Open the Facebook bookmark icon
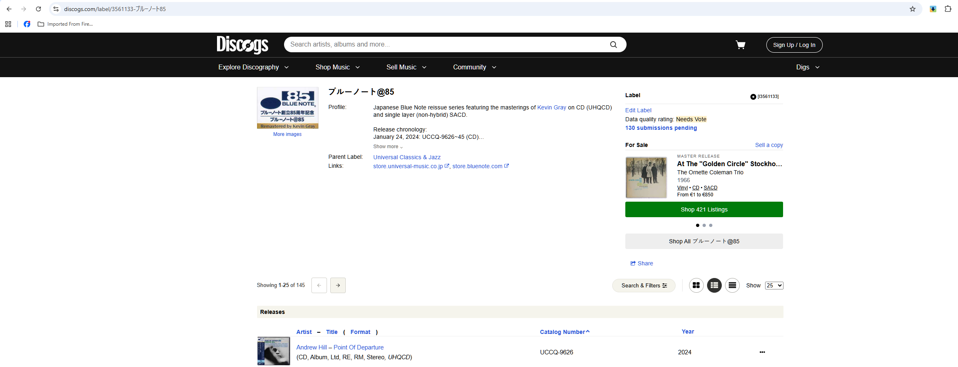Image resolution: width=958 pixels, height=367 pixels. (27, 24)
